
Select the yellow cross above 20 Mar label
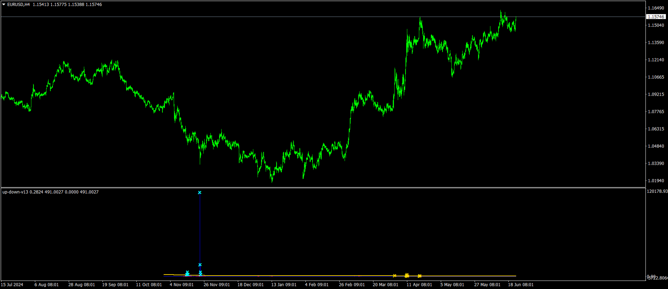pos(395,276)
